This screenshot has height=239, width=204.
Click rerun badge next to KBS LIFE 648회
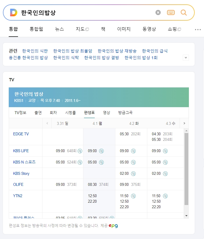(80, 151)
